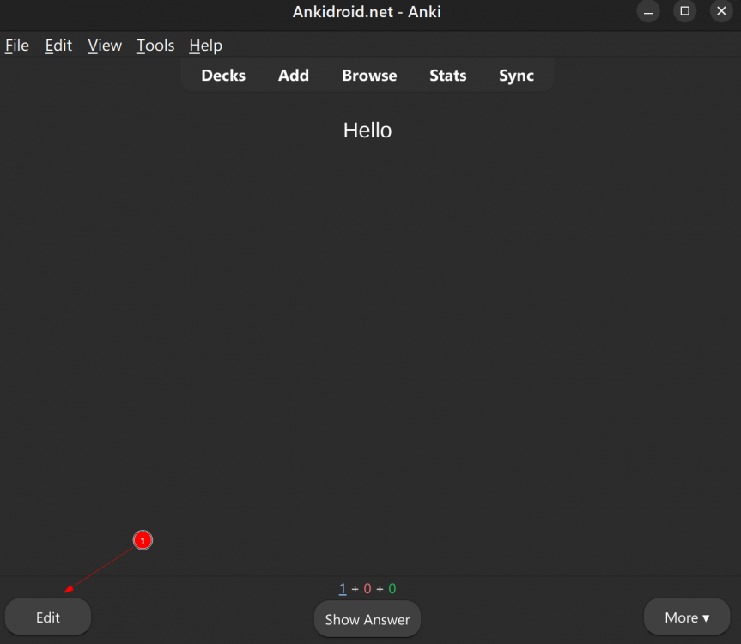View Stats from the top toolbar
The width and height of the screenshot is (741, 644).
(447, 76)
